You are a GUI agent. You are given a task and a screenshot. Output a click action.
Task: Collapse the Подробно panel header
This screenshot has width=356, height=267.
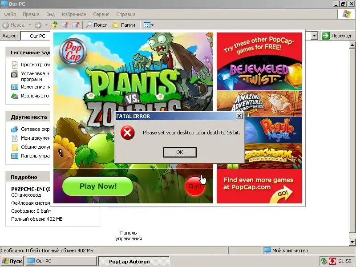(x=28, y=177)
